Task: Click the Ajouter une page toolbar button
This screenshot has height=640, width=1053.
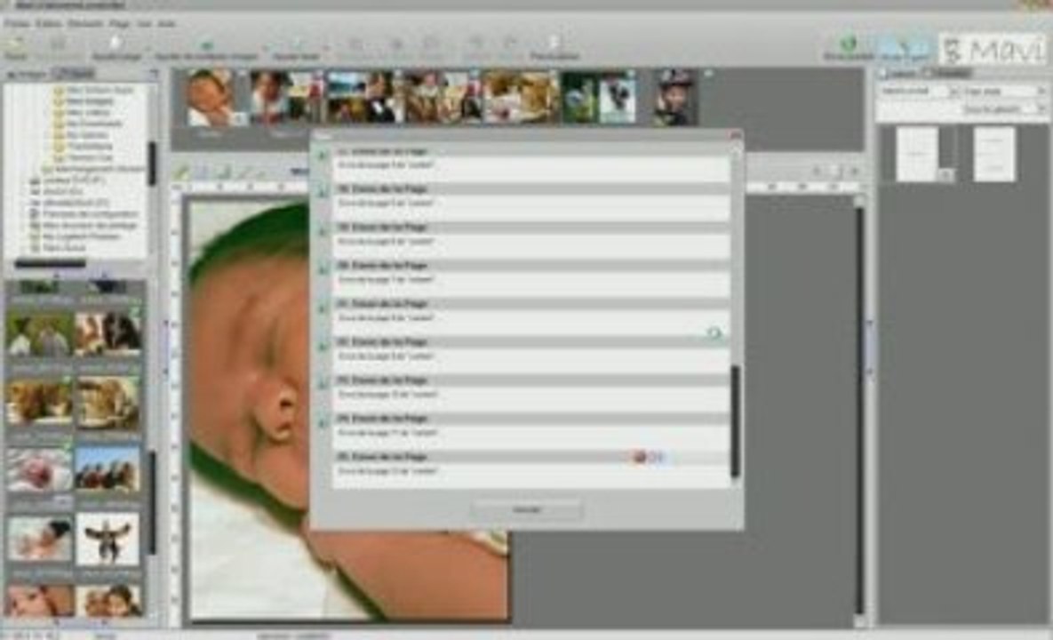Action: pyautogui.click(x=116, y=48)
